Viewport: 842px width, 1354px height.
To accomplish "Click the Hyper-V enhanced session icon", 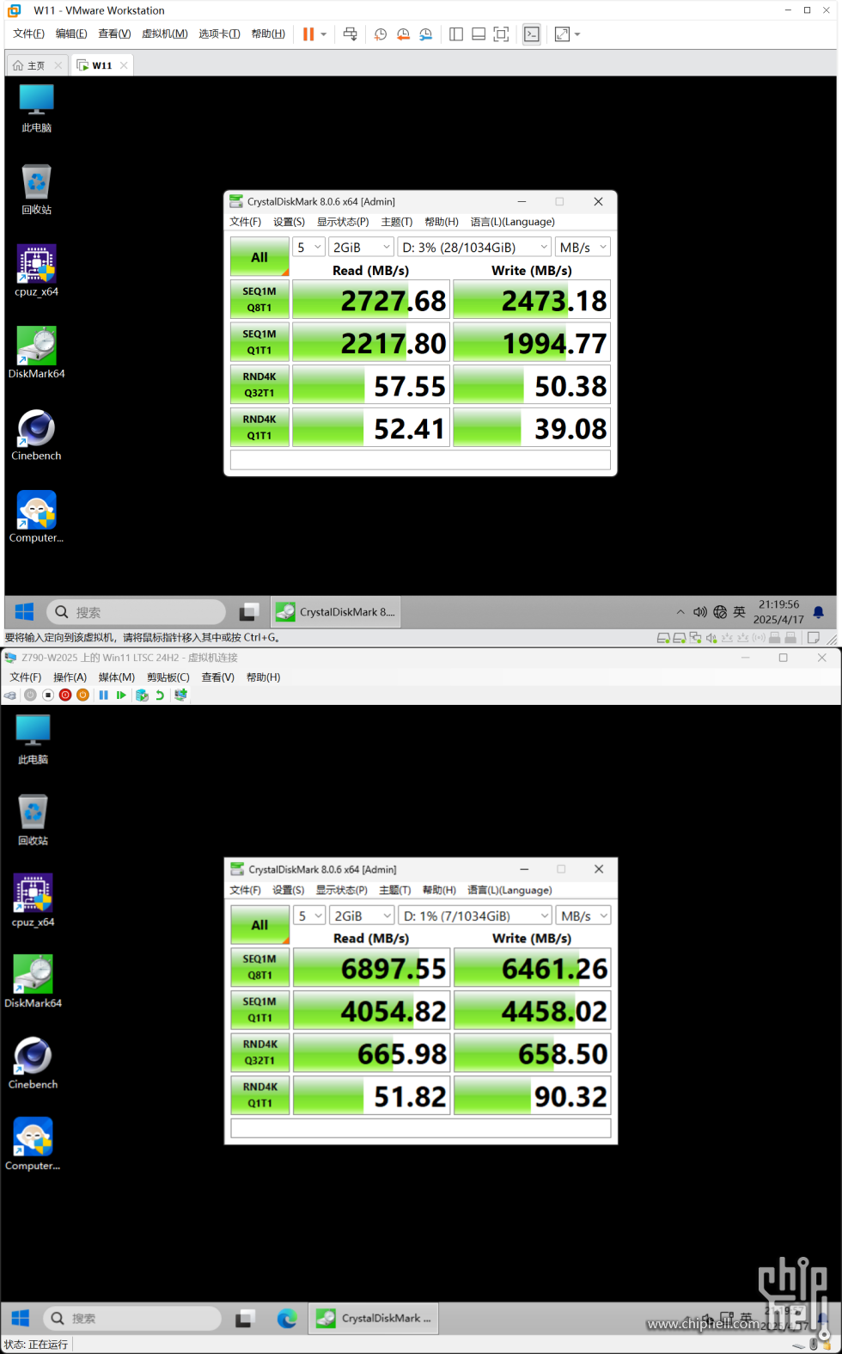I will tap(180, 695).
